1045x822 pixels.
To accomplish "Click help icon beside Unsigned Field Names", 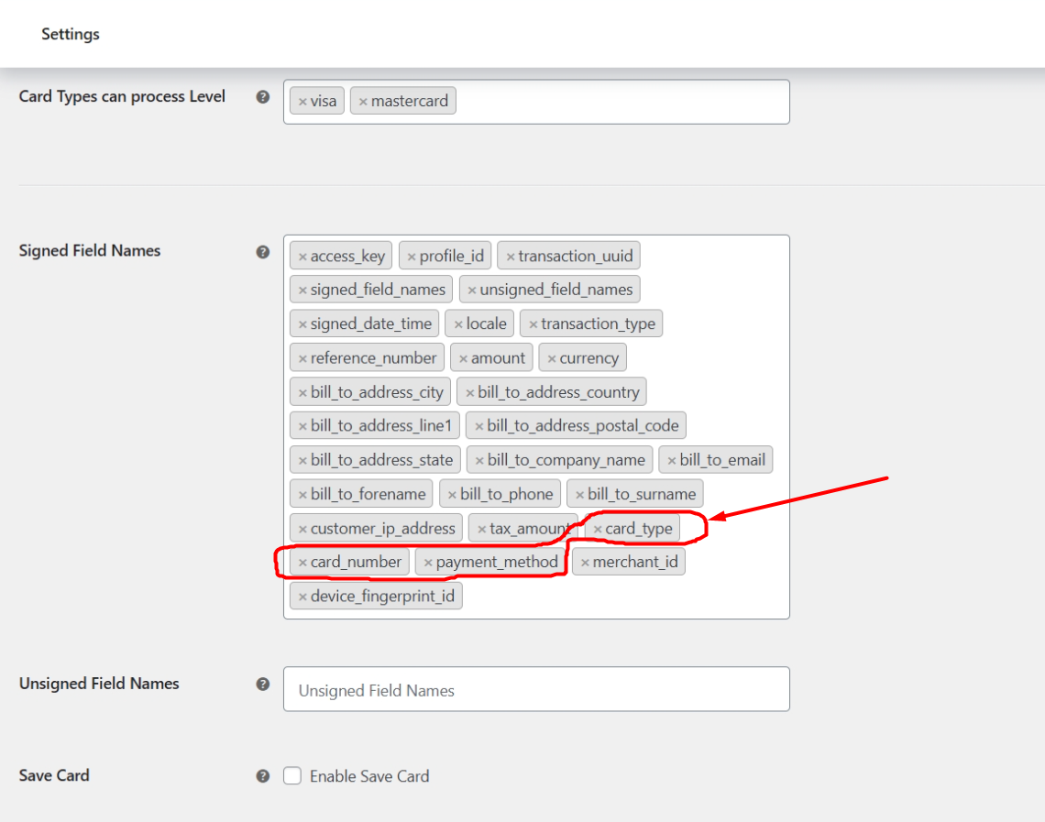I will 263,685.
